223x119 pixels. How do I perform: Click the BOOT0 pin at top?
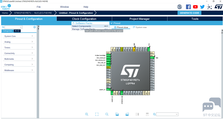pos(122,49)
